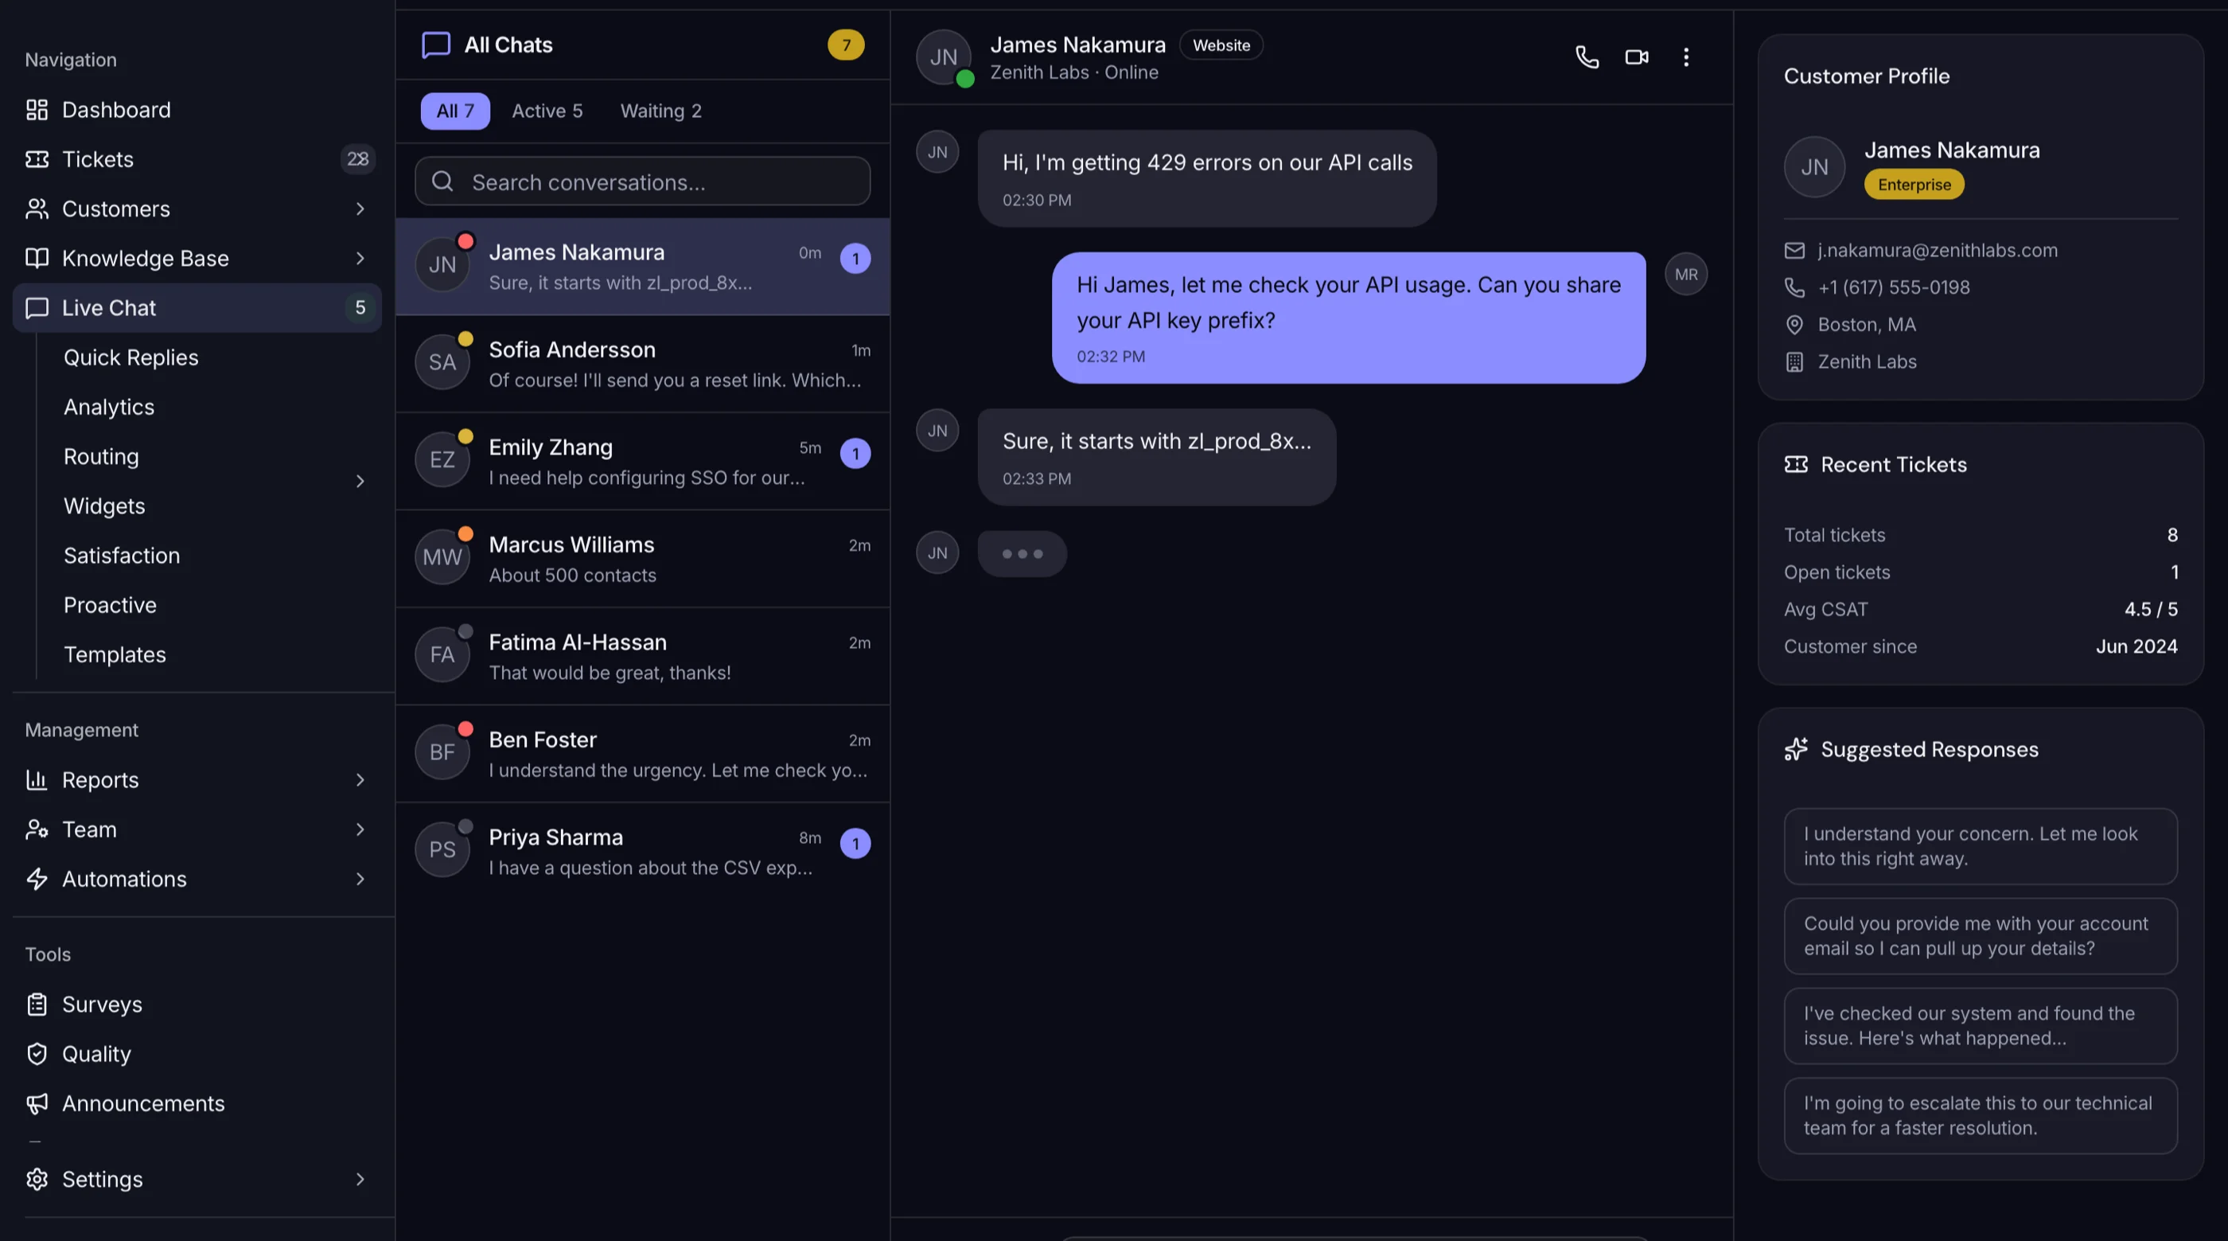Open the three-dot more options menu
This screenshot has height=1241, width=2228.
coord(1685,57)
